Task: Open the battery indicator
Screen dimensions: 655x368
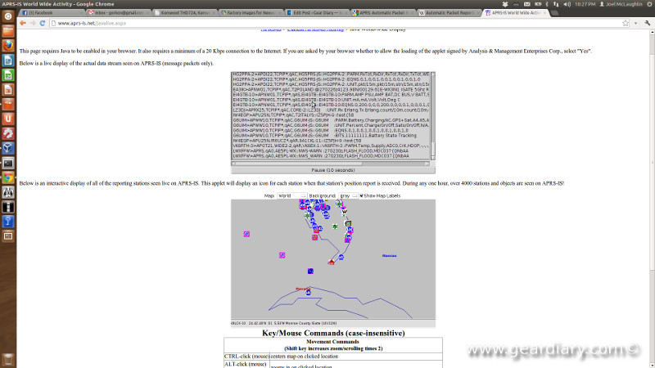Action: [x=538, y=4]
